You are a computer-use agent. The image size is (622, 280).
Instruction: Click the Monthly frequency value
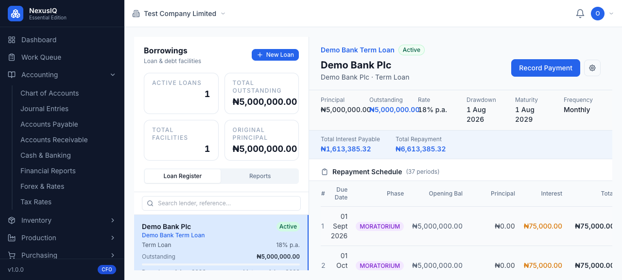[577, 110]
